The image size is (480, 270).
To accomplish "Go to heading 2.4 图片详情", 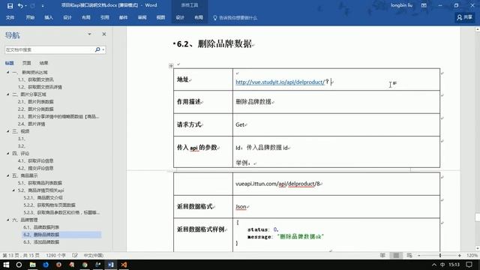I will click(31, 124).
